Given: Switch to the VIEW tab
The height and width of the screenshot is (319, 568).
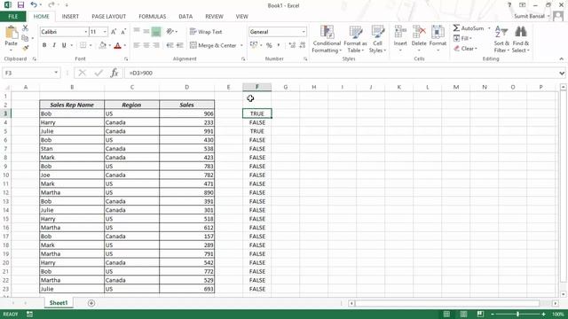Looking at the screenshot, I should pyautogui.click(x=242, y=17).
